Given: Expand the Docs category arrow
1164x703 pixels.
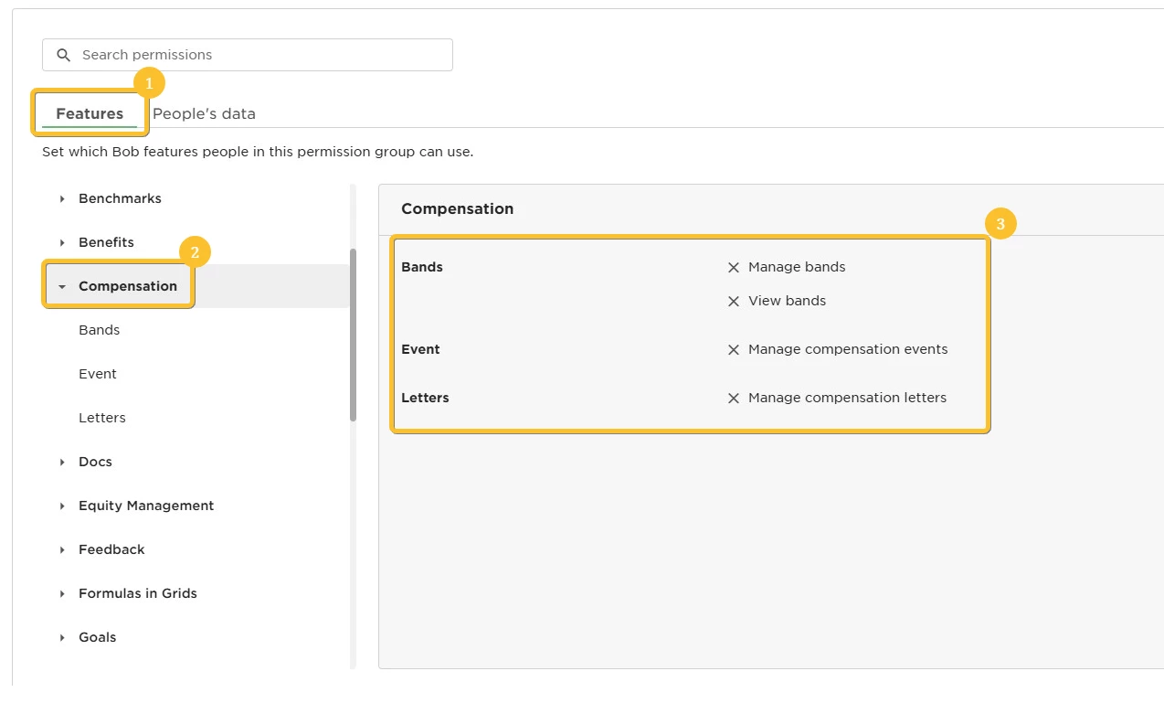Looking at the screenshot, I should pos(62,462).
